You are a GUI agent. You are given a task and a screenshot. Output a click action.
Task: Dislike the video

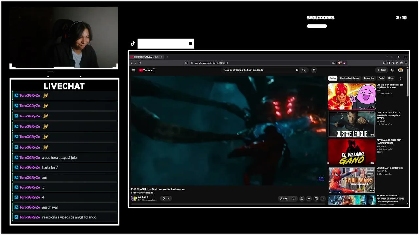coord(294,199)
